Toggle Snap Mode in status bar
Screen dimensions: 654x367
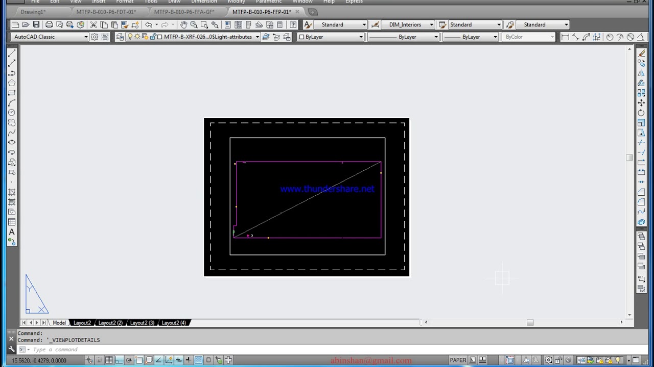[x=99, y=360]
